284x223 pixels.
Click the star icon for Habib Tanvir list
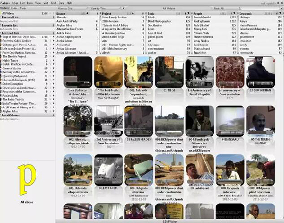53,61
